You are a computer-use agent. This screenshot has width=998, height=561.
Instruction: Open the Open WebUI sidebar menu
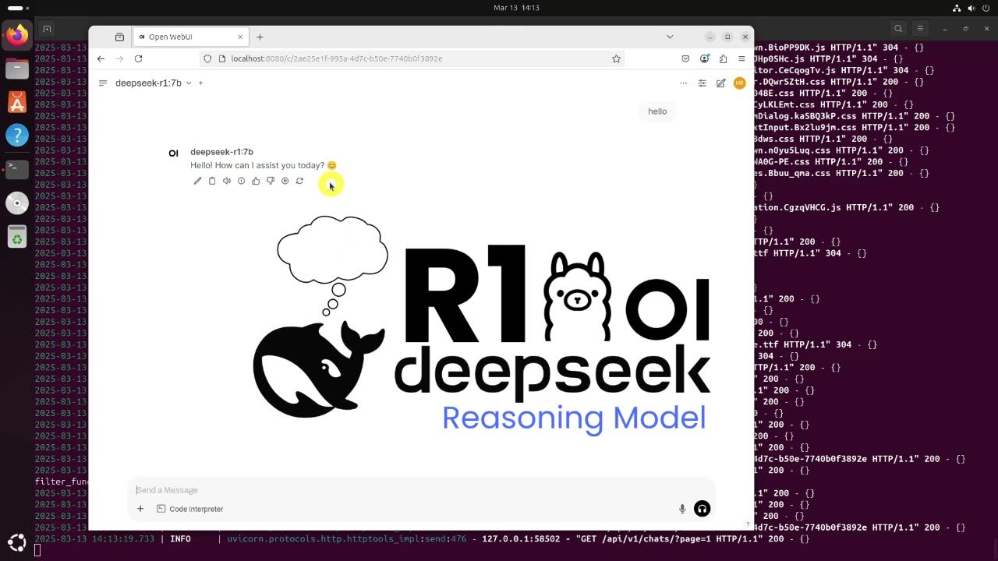pyautogui.click(x=103, y=83)
